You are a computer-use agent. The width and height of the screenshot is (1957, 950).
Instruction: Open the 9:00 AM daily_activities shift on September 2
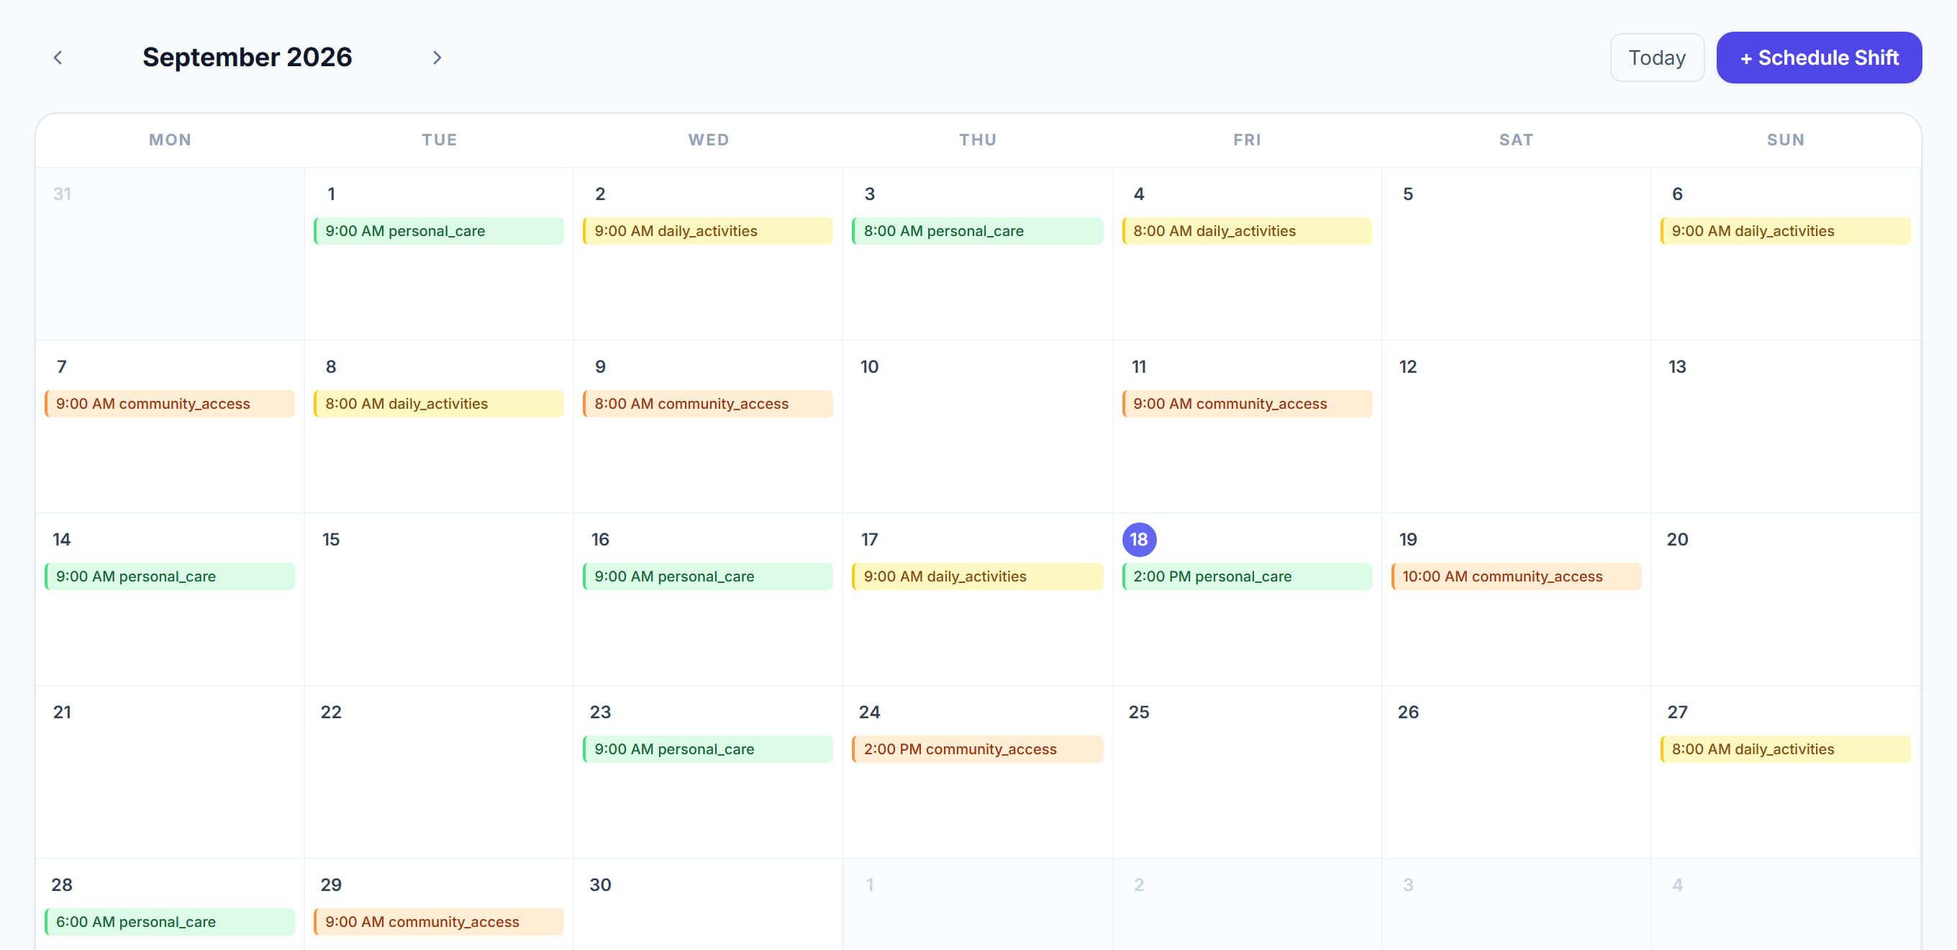point(707,231)
